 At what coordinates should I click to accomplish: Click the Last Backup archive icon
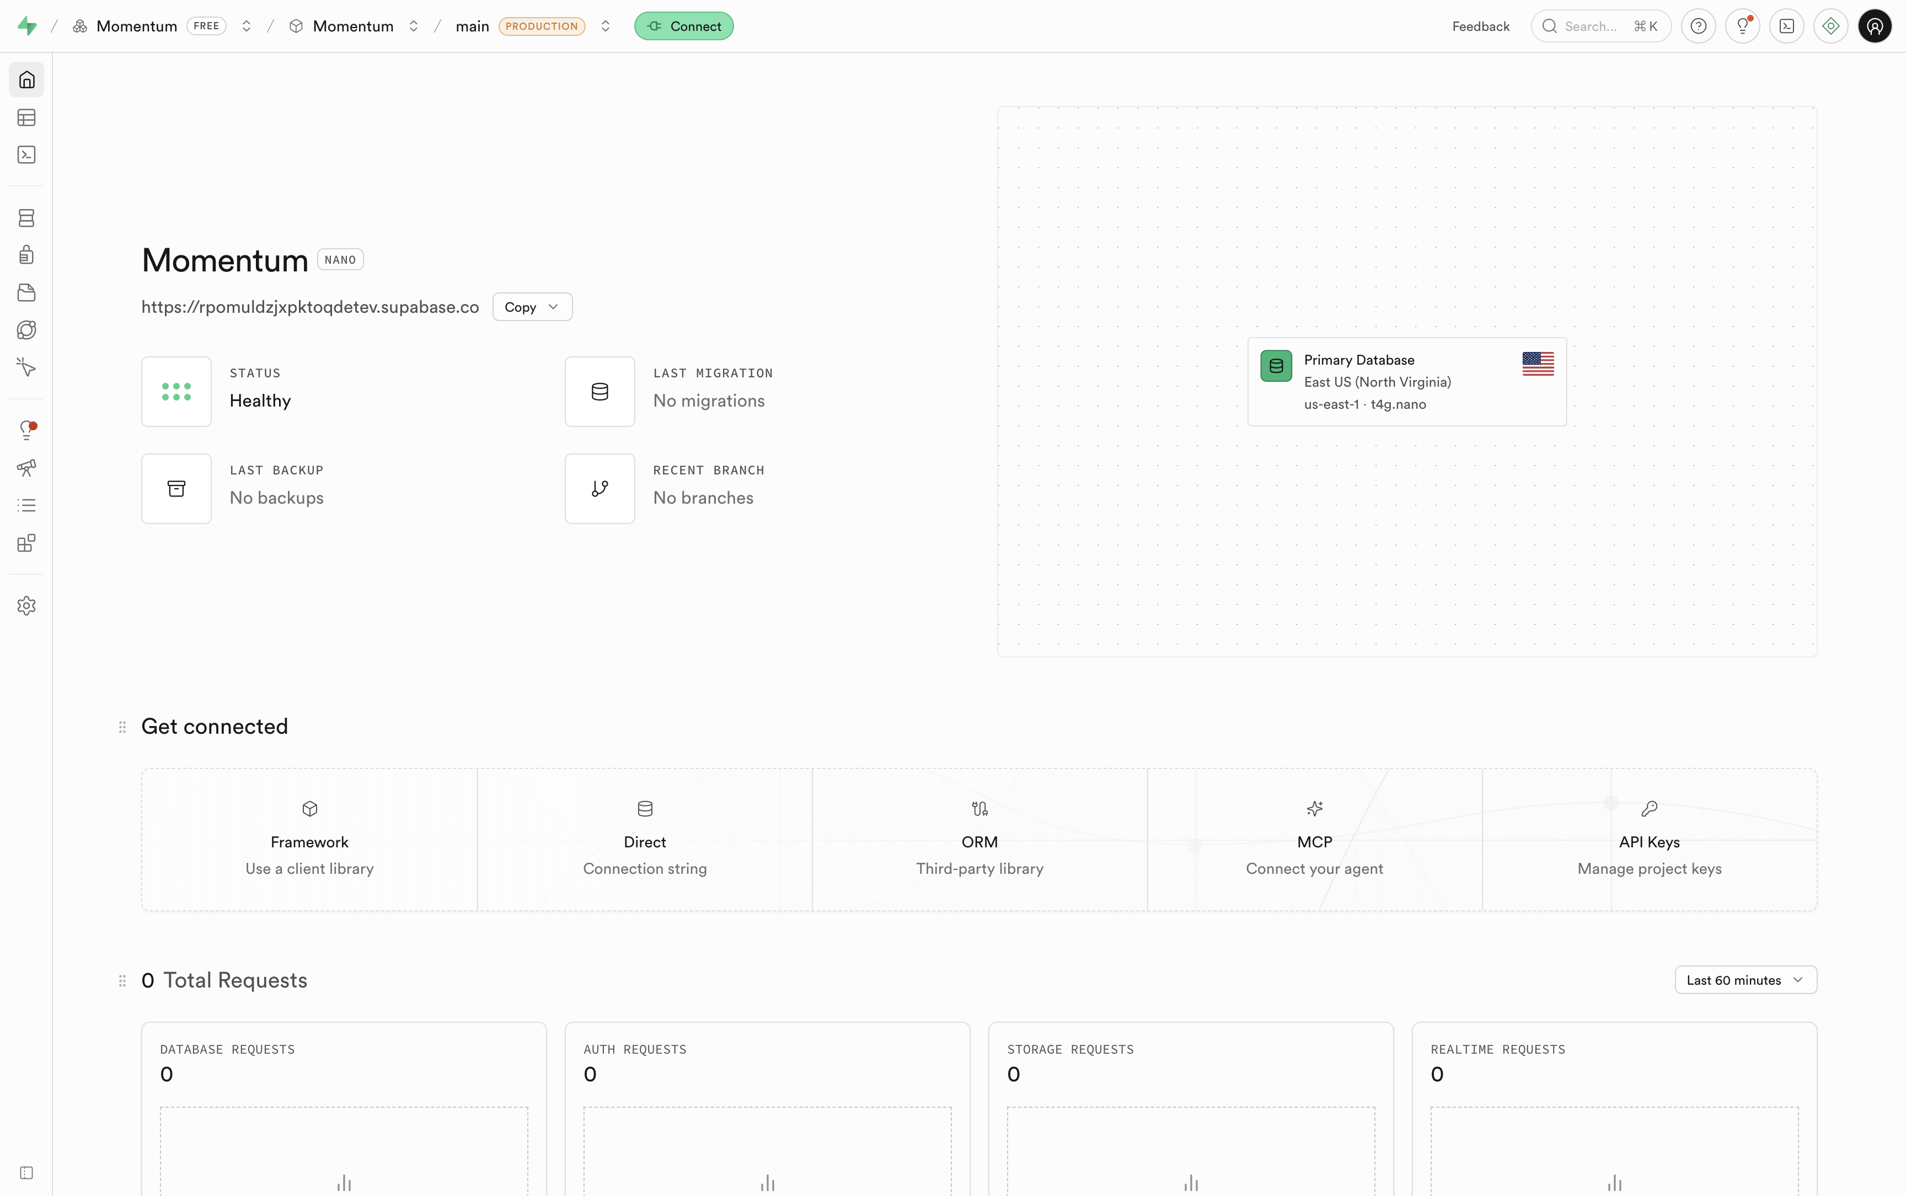176,489
